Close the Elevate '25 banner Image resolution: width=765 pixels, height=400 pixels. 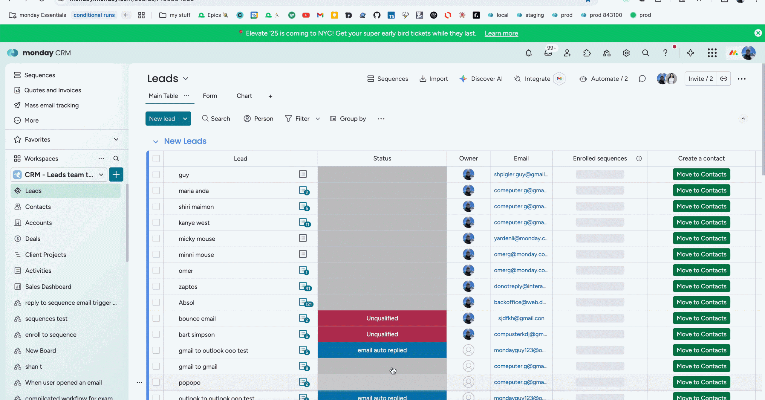pyautogui.click(x=758, y=33)
